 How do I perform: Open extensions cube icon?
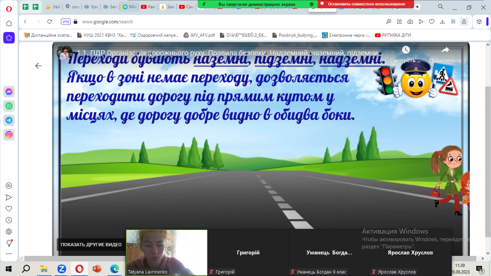[x=479, y=22]
